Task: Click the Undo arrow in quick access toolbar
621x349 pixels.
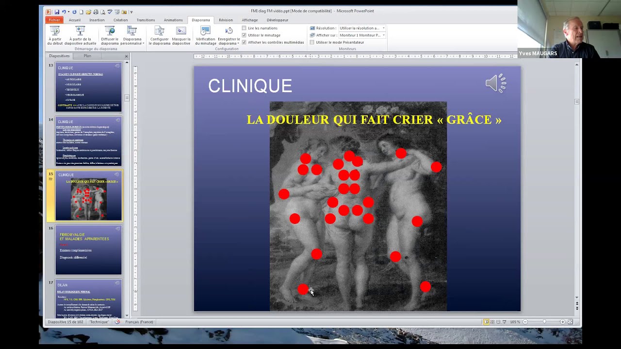Action: pos(64,12)
